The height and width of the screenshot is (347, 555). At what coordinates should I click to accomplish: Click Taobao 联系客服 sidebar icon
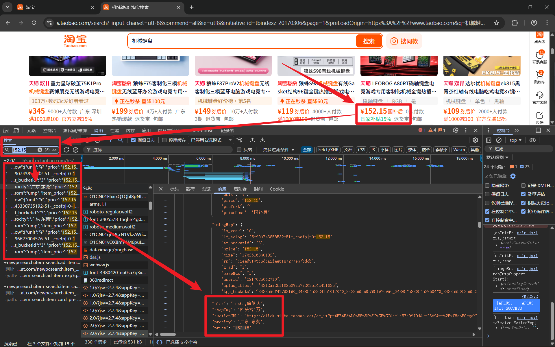(x=540, y=57)
